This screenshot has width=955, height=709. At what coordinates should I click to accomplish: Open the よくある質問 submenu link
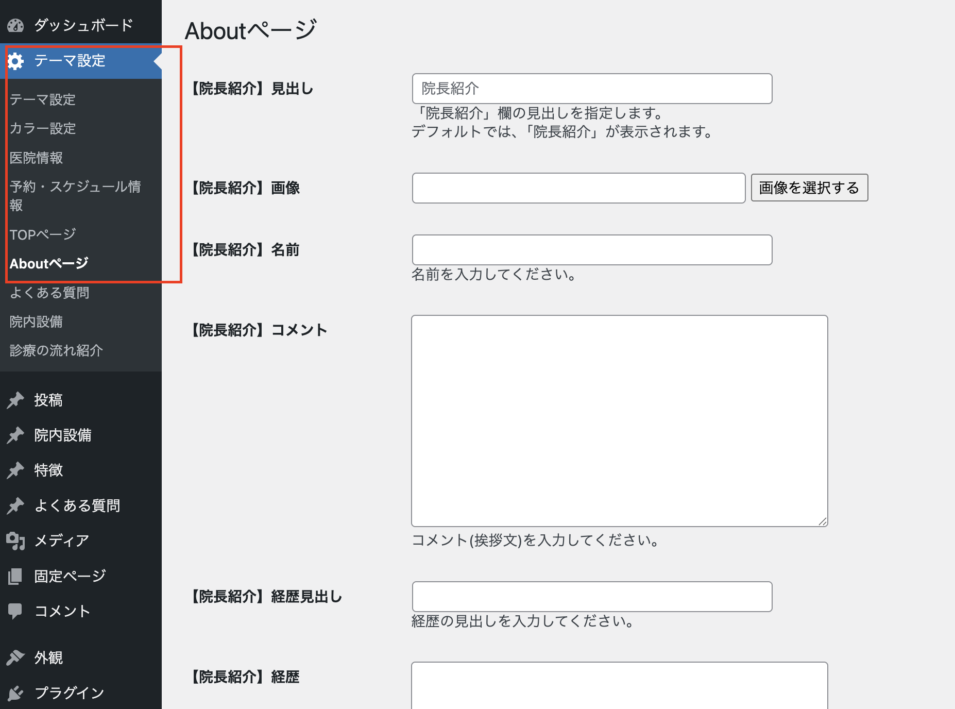click(x=49, y=293)
